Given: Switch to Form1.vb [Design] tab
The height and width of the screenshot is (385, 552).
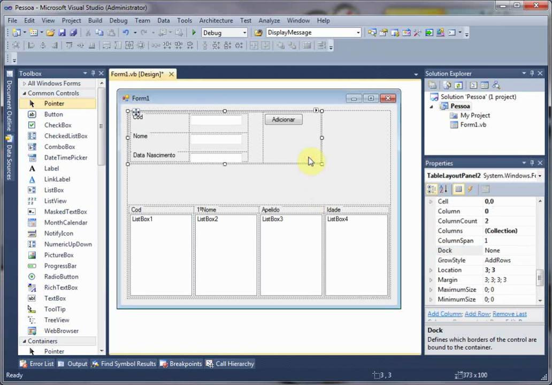Looking at the screenshot, I should (x=137, y=74).
